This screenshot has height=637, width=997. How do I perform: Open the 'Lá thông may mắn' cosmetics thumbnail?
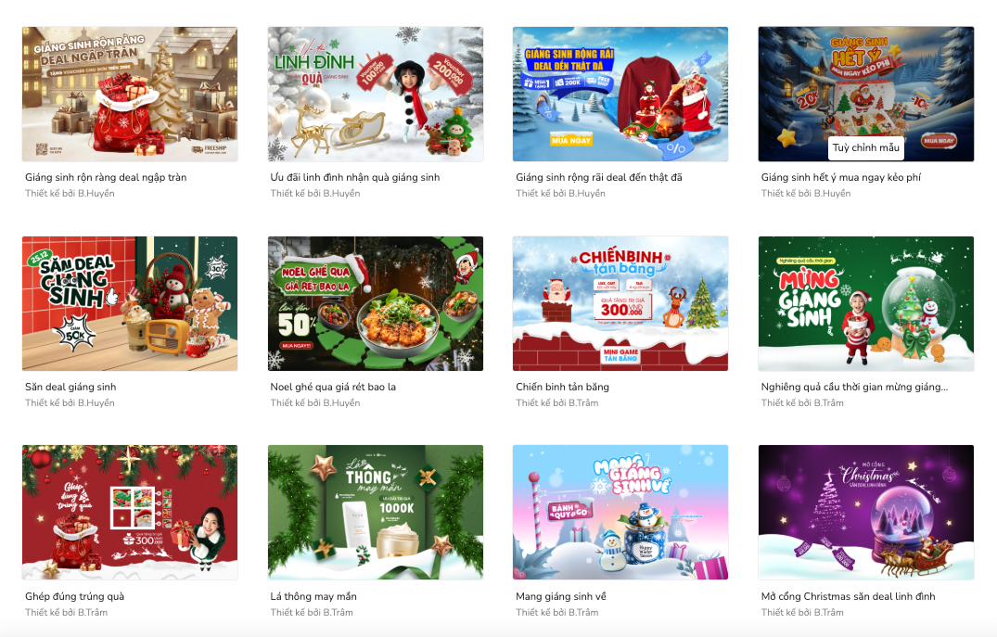pos(375,513)
